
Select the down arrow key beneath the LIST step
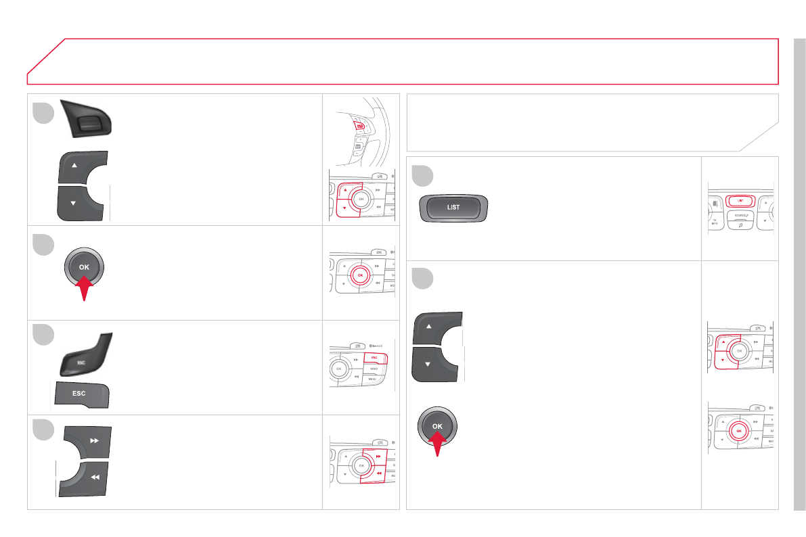pyautogui.click(x=437, y=365)
